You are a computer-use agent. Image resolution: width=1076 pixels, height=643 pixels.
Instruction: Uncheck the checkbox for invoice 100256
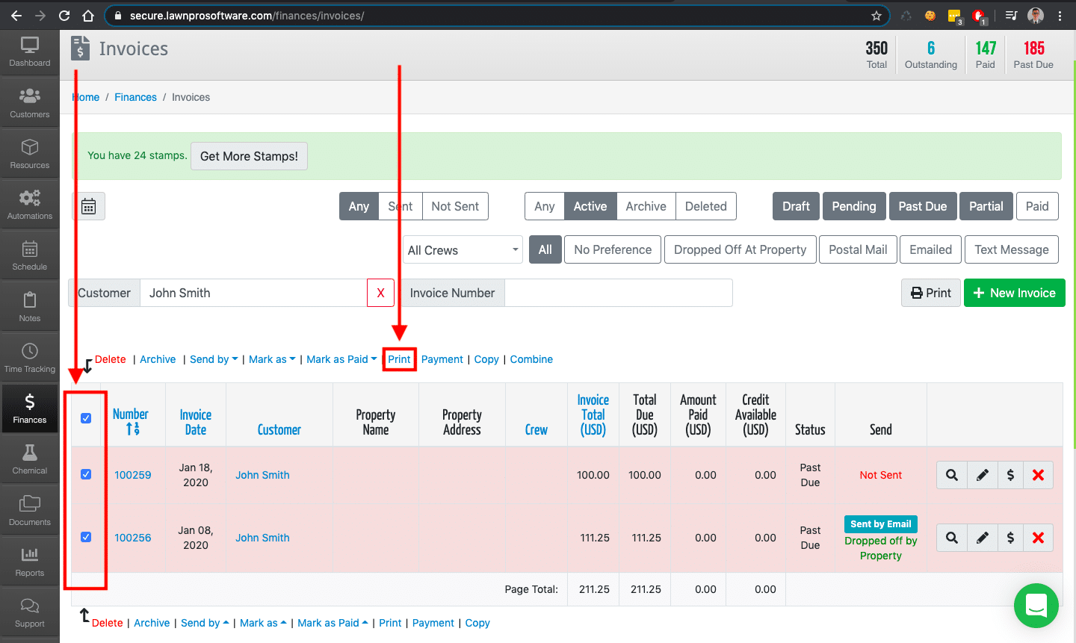coord(85,537)
